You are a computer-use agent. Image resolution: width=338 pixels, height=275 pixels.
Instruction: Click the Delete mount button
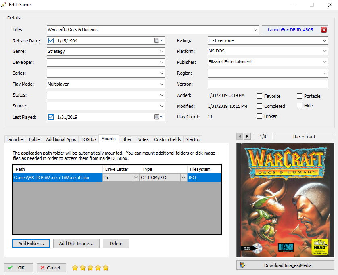116,244
